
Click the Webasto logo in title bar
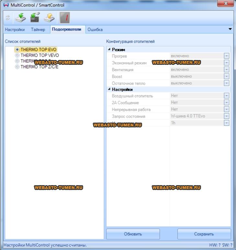pos(6,5)
